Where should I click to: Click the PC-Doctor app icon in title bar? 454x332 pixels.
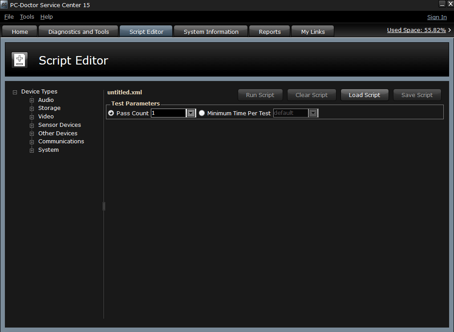pos(4,5)
